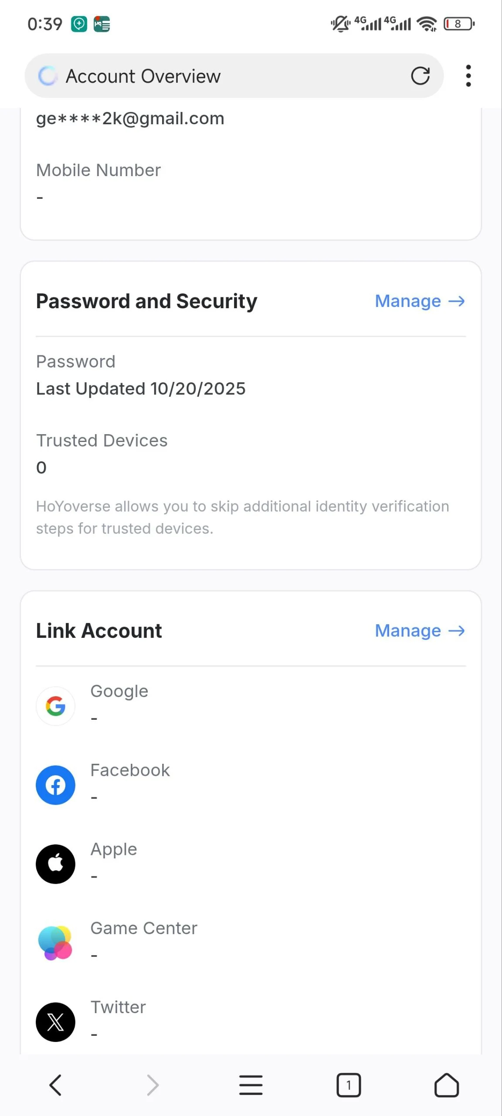Tap the Facebook logo icon
This screenshot has height=1116, width=502.
point(55,785)
